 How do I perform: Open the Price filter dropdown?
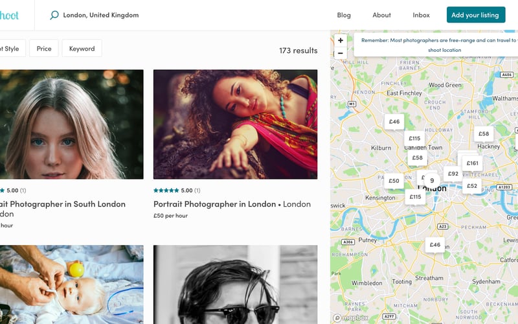click(x=44, y=49)
